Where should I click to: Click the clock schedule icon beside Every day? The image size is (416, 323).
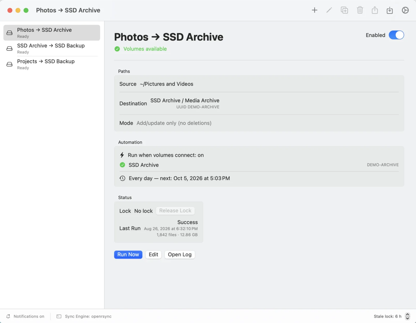[x=122, y=178]
